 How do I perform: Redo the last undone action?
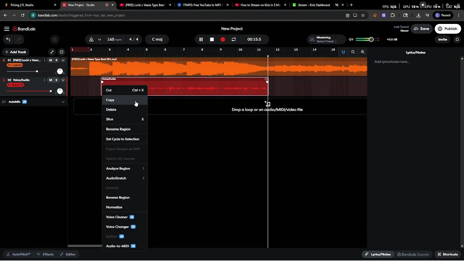pyautogui.click(x=19, y=39)
